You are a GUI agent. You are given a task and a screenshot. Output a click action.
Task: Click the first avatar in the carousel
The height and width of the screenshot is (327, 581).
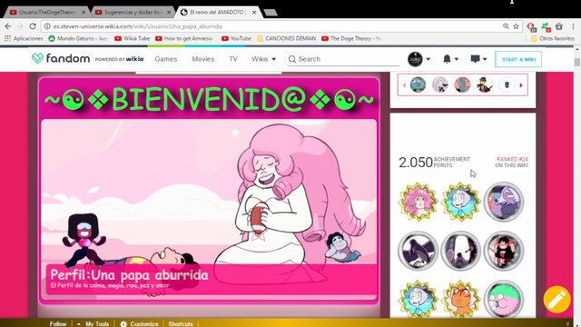click(x=418, y=84)
